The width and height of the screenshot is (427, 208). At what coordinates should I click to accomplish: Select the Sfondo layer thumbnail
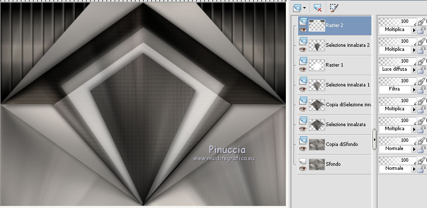point(317,164)
